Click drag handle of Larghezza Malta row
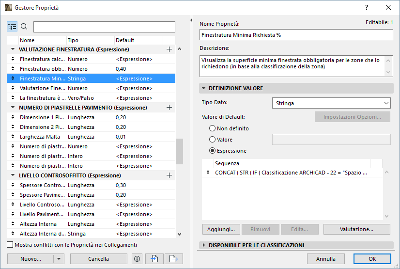This screenshot has height=269, width=400. (13, 137)
